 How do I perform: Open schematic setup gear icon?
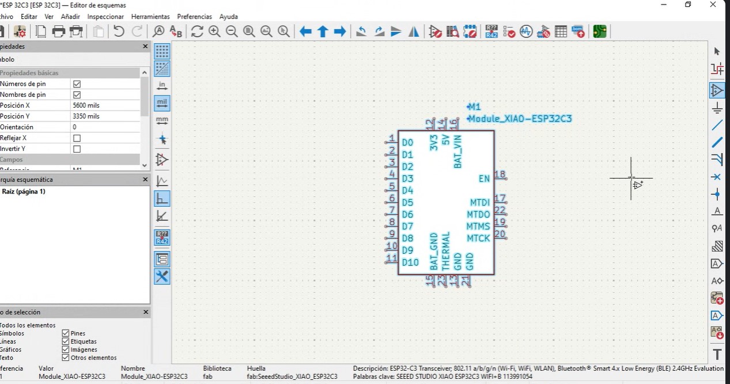click(20, 32)
